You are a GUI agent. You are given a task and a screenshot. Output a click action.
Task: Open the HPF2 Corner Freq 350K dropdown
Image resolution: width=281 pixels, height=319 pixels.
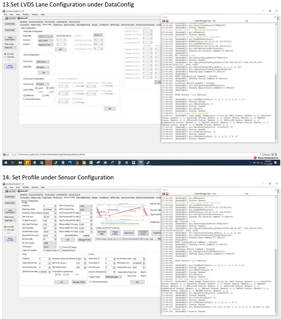86,210
